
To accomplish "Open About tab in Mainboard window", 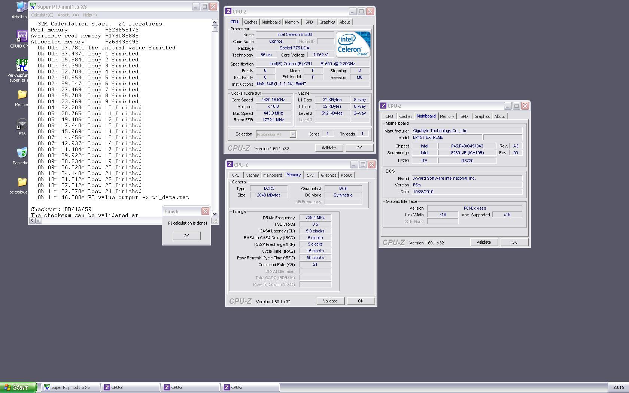I will coord(500,116).
